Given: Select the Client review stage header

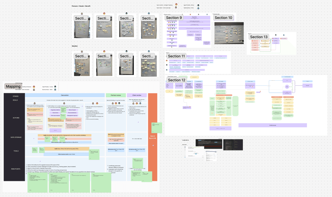Looking at the screenshot, I should coord(136,95).
